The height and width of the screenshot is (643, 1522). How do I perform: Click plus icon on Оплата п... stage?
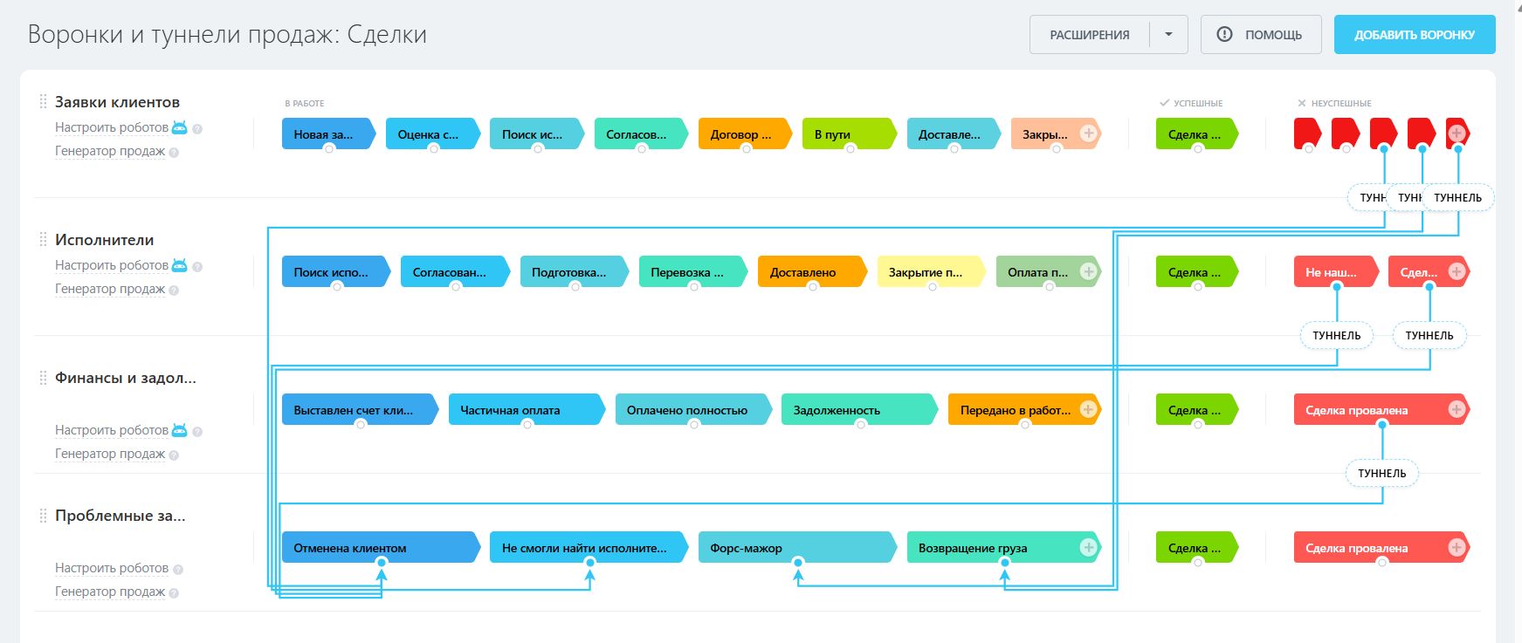1088,271
